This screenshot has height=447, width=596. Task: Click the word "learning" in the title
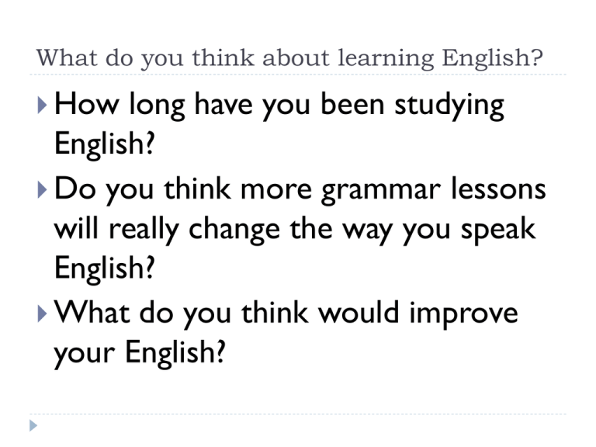click(x=386, y=59)
